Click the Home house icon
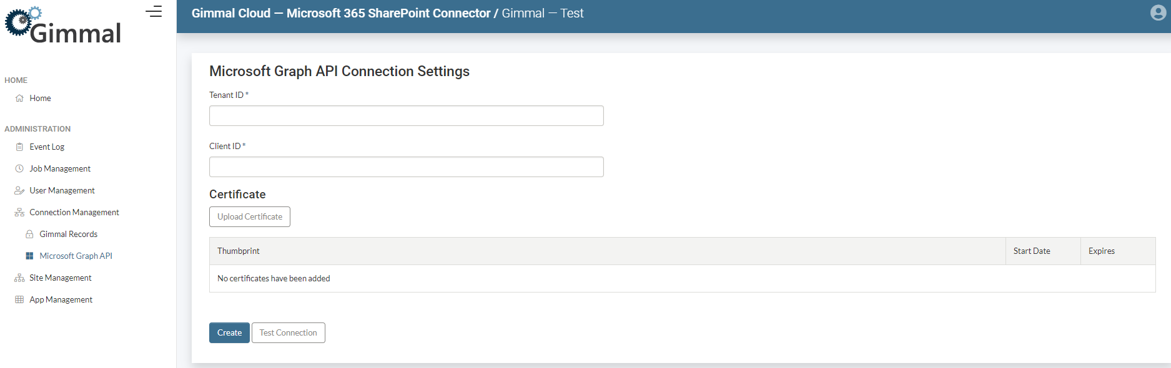 coord(19,99)
